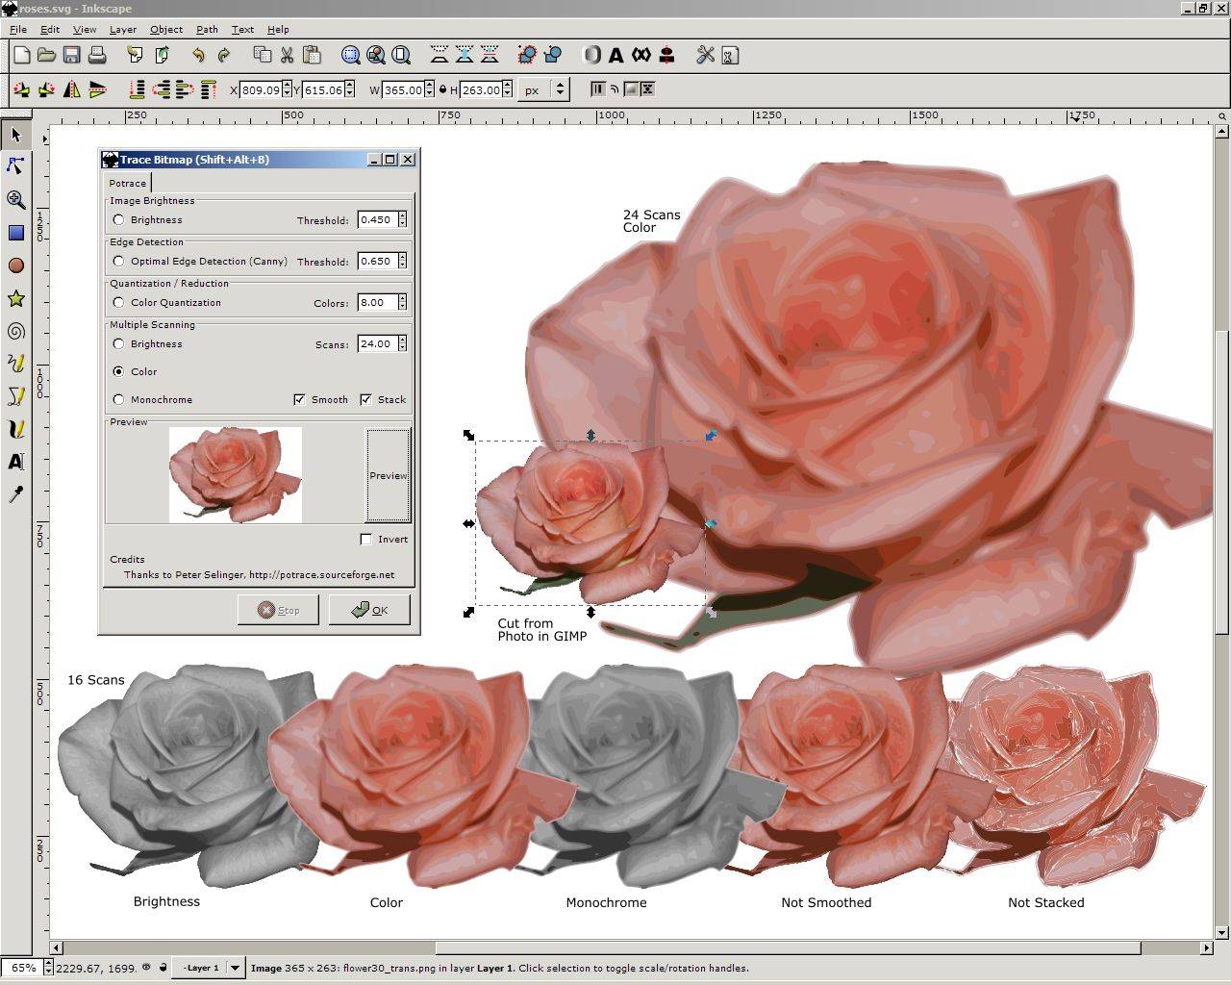Choose Brightness under Multiple Scanning
Viewport: 1231px width, 985px height.
118,343
